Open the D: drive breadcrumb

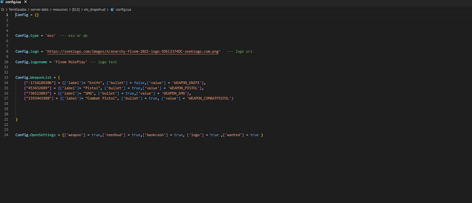(3, 10)
